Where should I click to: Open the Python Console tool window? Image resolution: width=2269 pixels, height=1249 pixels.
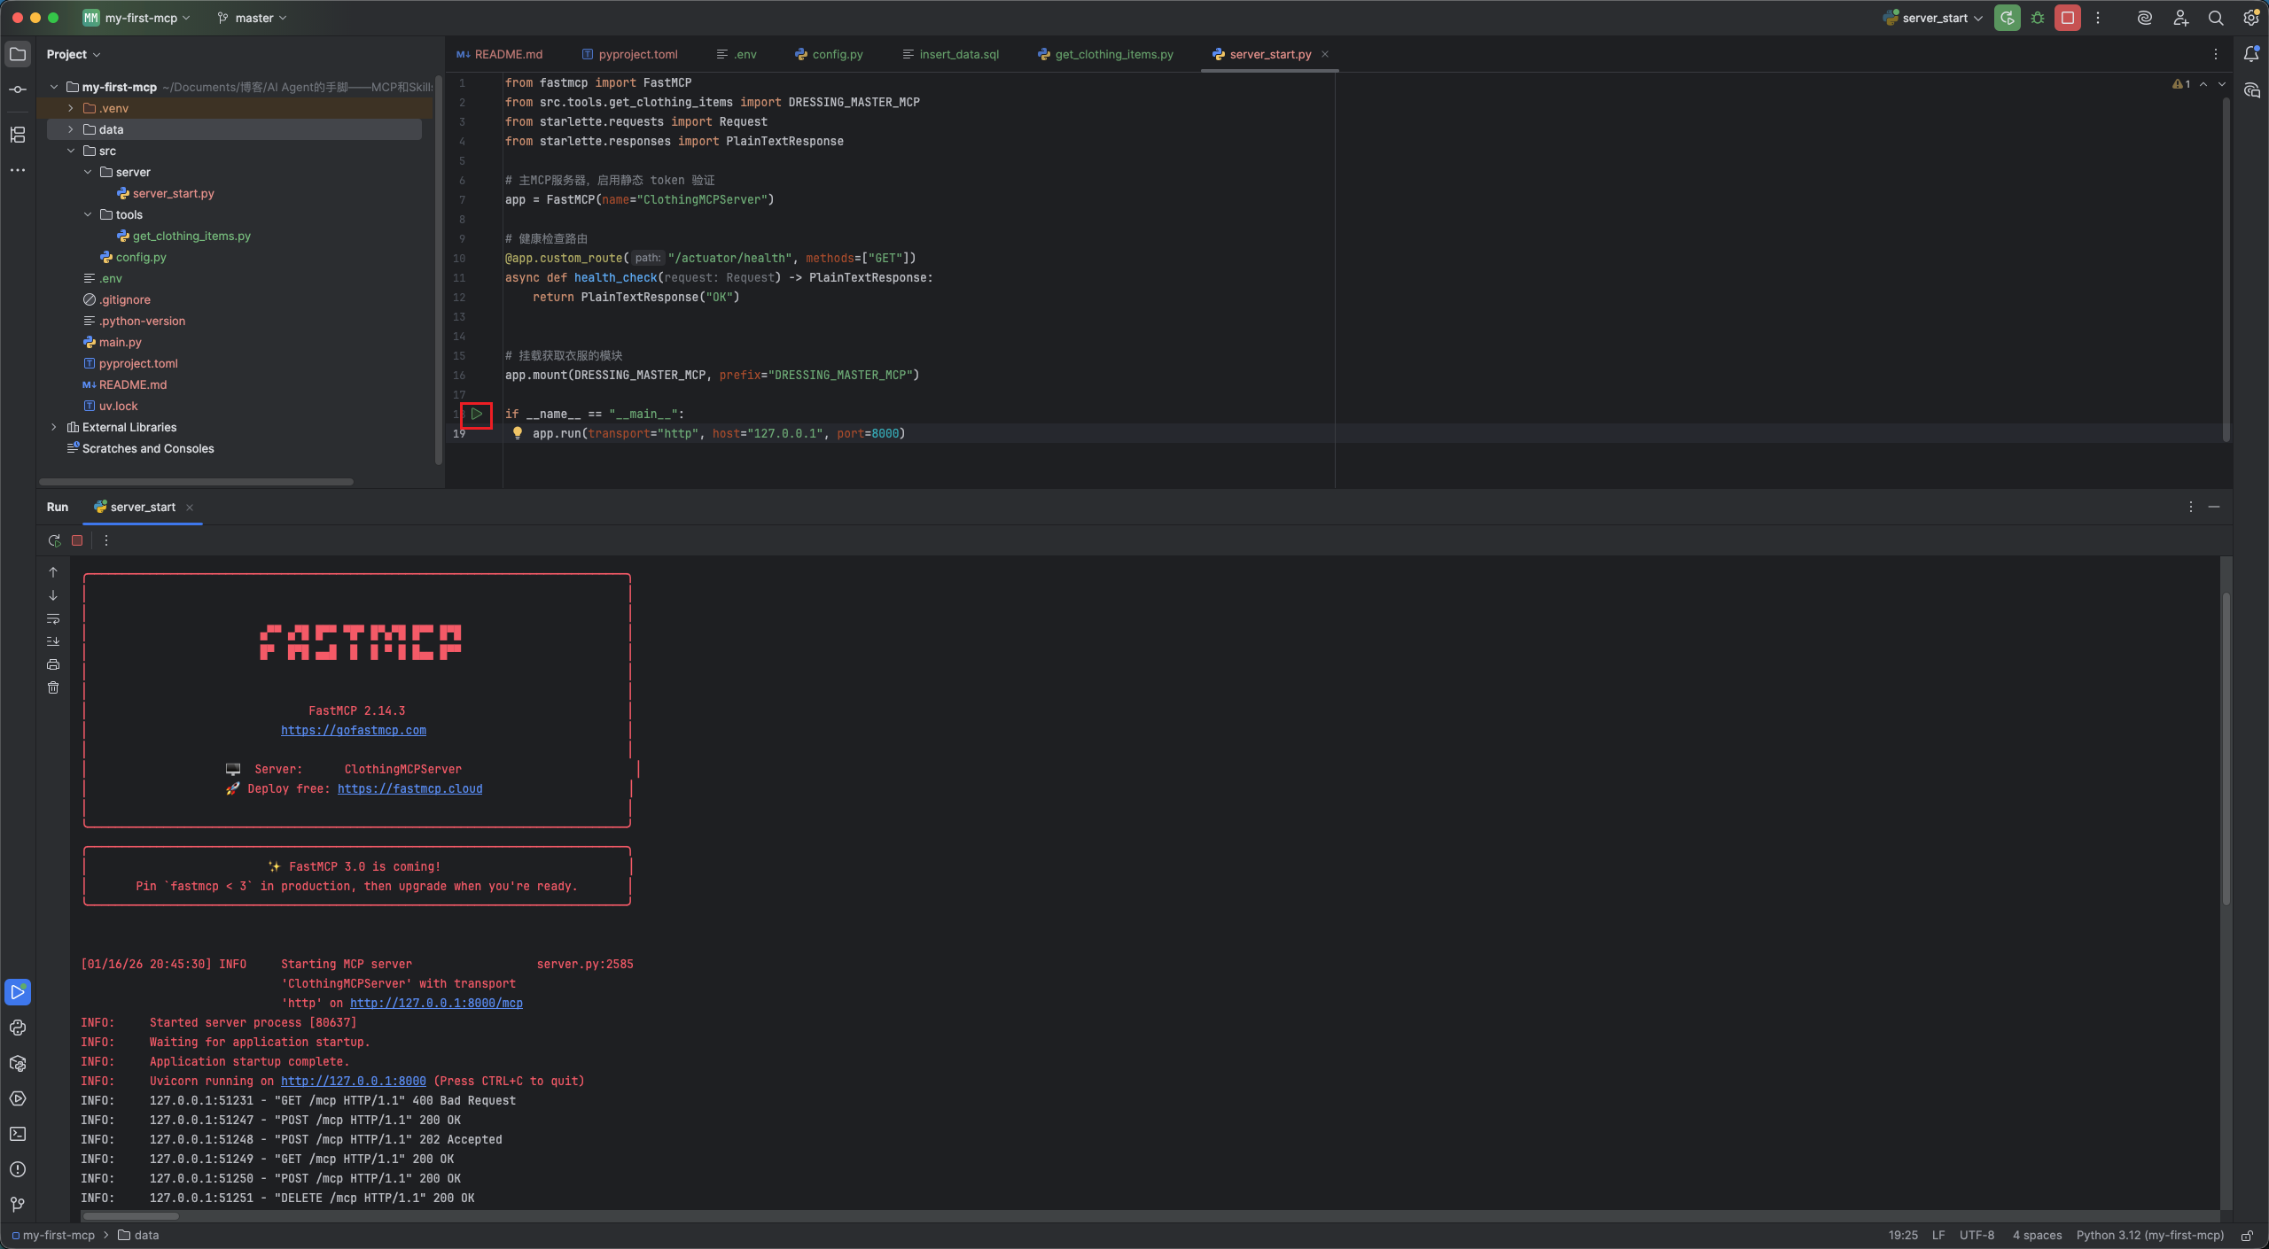point(18,1028)
